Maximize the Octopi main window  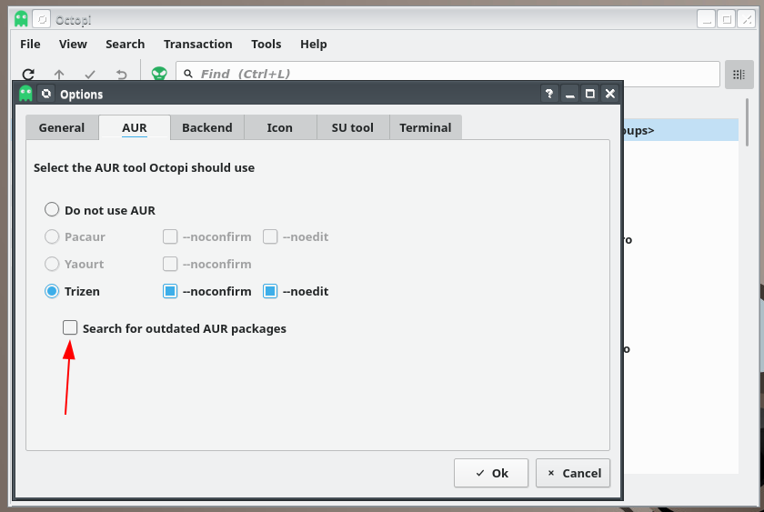click(726, 19)
